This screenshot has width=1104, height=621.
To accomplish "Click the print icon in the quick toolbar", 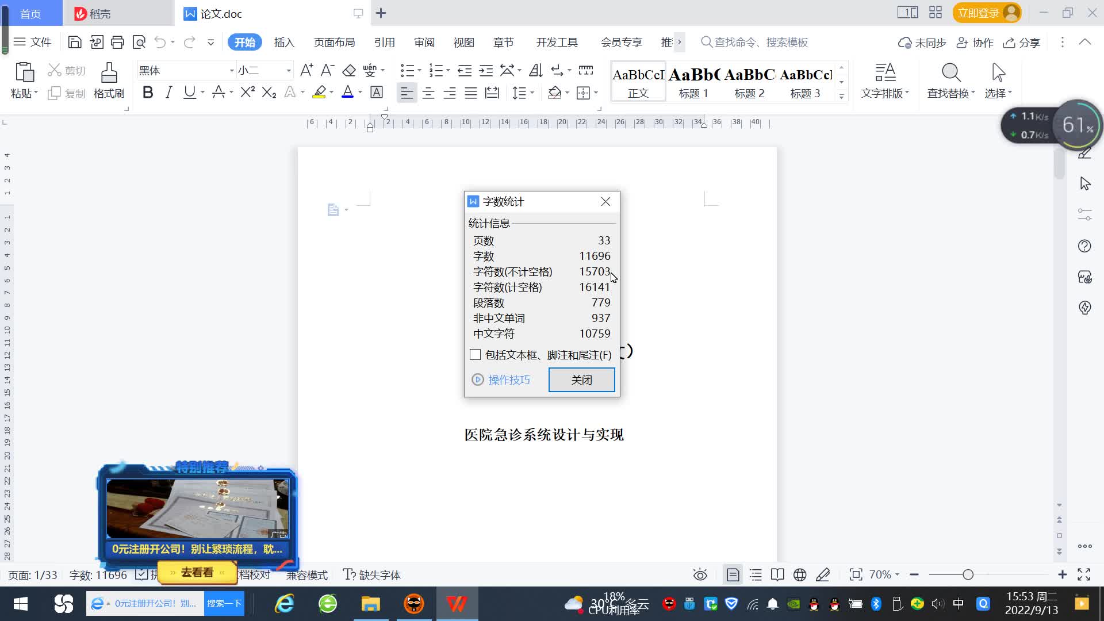I will pyautogui.click(x=117, y=42).
